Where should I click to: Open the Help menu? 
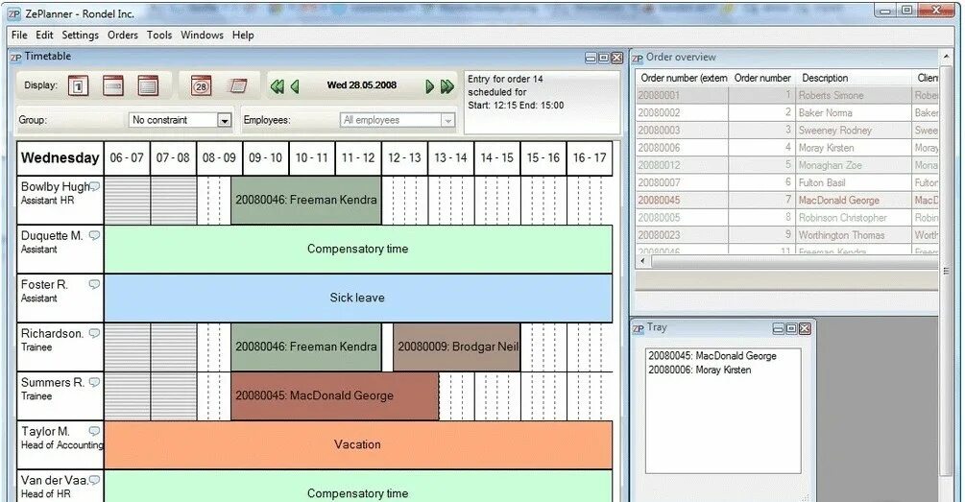coord(243,36)
